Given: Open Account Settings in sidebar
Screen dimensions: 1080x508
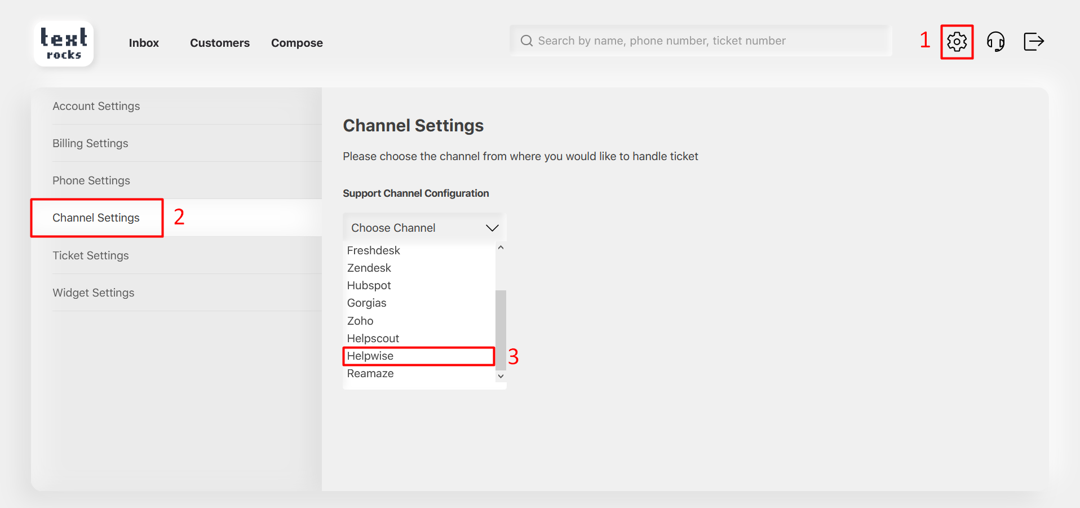Looking at the screenshot, I should (96, 106).
